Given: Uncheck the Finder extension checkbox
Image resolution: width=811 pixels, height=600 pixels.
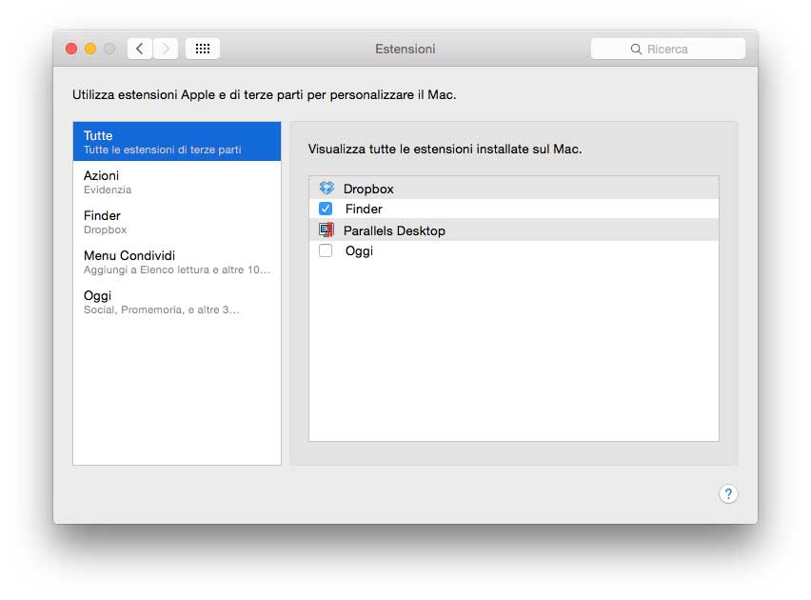Looking at the screenshot, I should 326,209.
